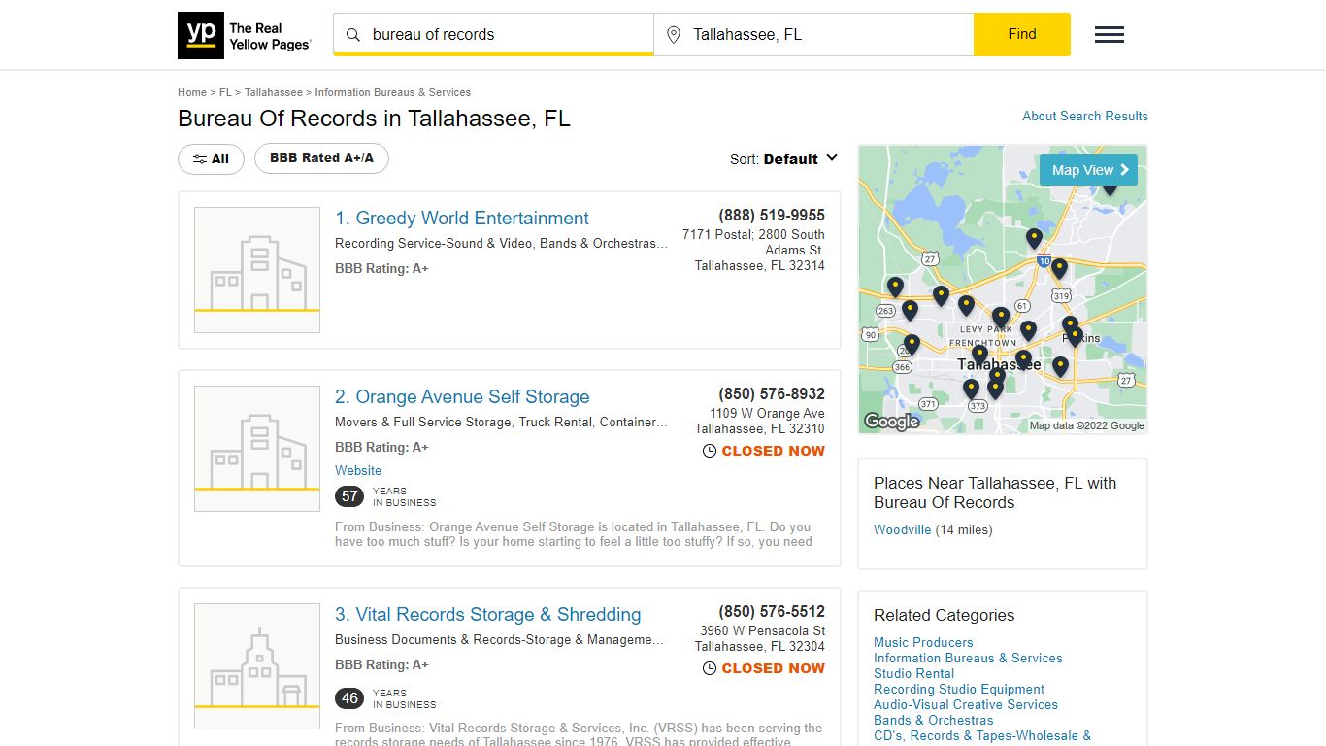Viewport: 1326px width, 746px height.
Task: Click address 1109 W Orange Ave
Action: click(x=767, y=413)
